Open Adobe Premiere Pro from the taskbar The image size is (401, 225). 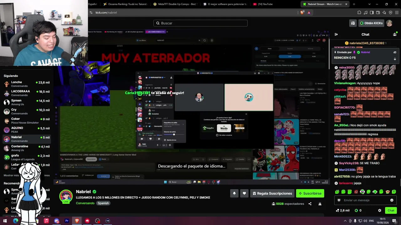coord(67,221)
